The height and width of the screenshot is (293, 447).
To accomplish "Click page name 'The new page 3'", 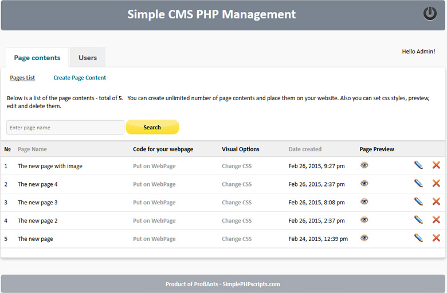I will [x=38, y=203].
